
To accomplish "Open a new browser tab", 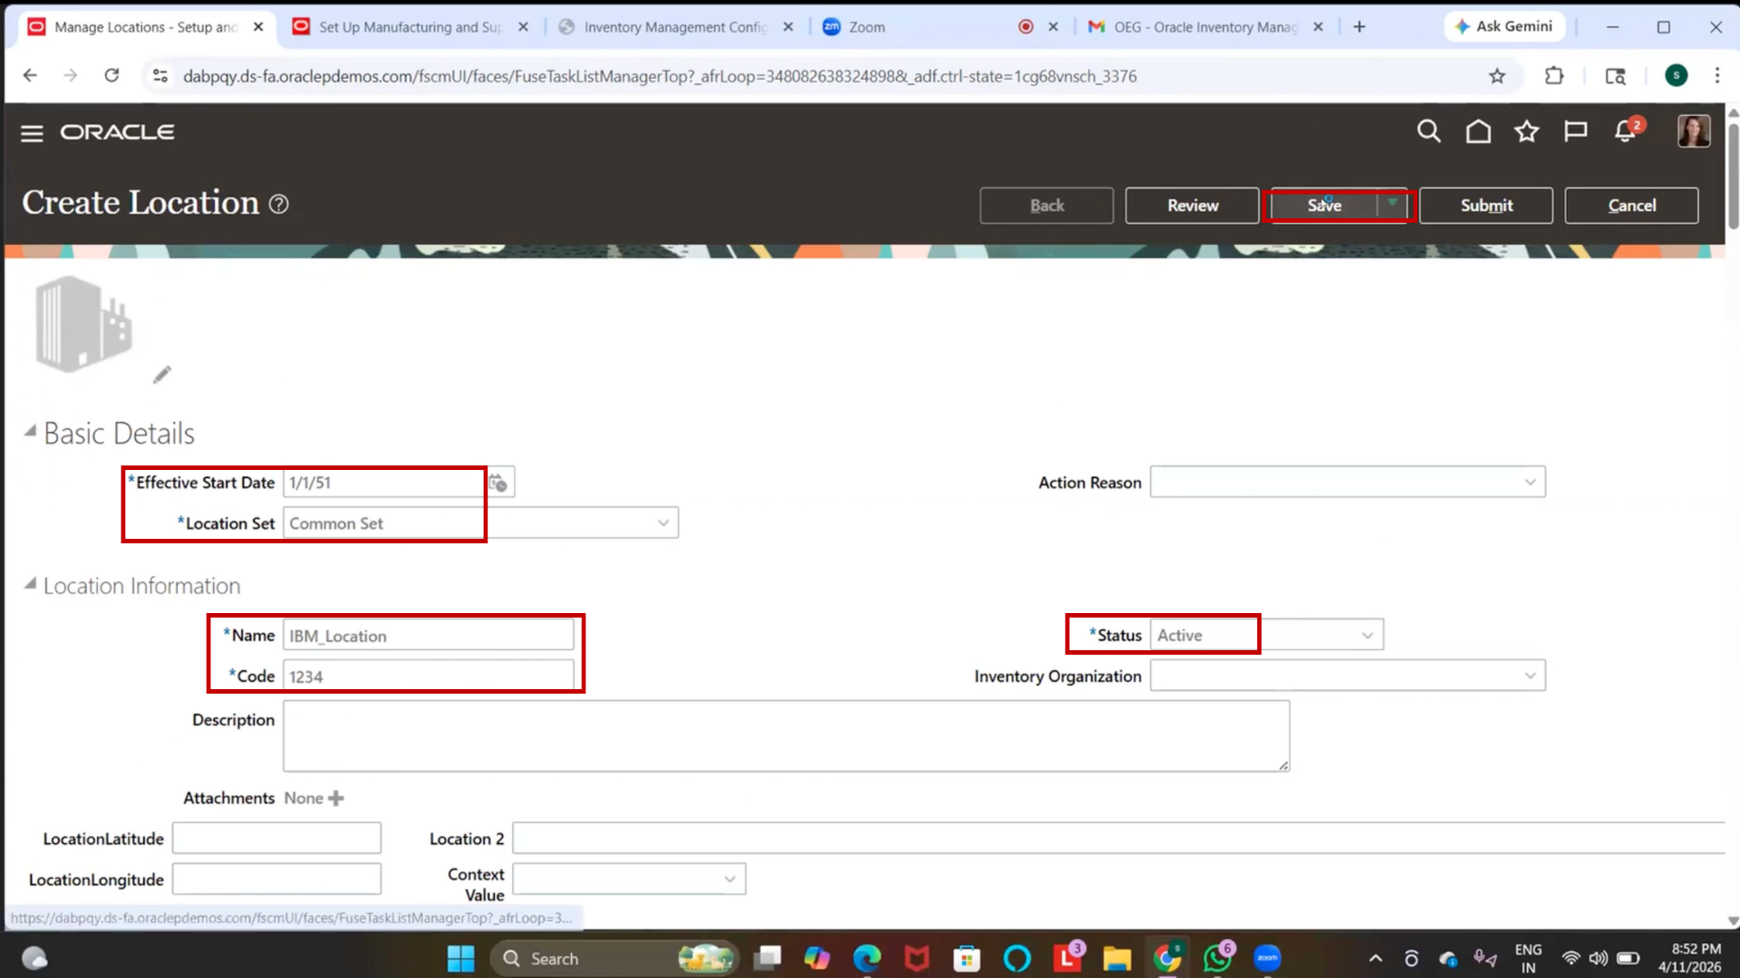I will [x=1359, y=27].
